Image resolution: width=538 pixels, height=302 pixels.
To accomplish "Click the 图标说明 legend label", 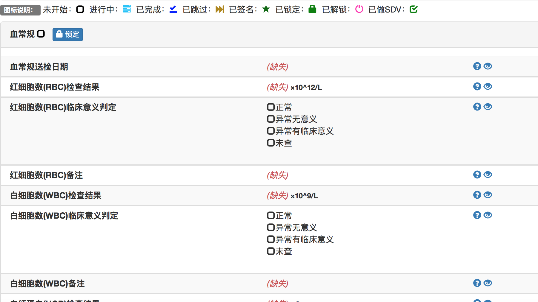I will pos(20,10).
